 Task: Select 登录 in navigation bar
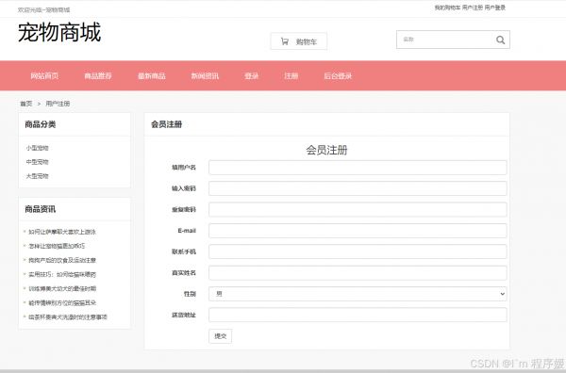(251, 76)
